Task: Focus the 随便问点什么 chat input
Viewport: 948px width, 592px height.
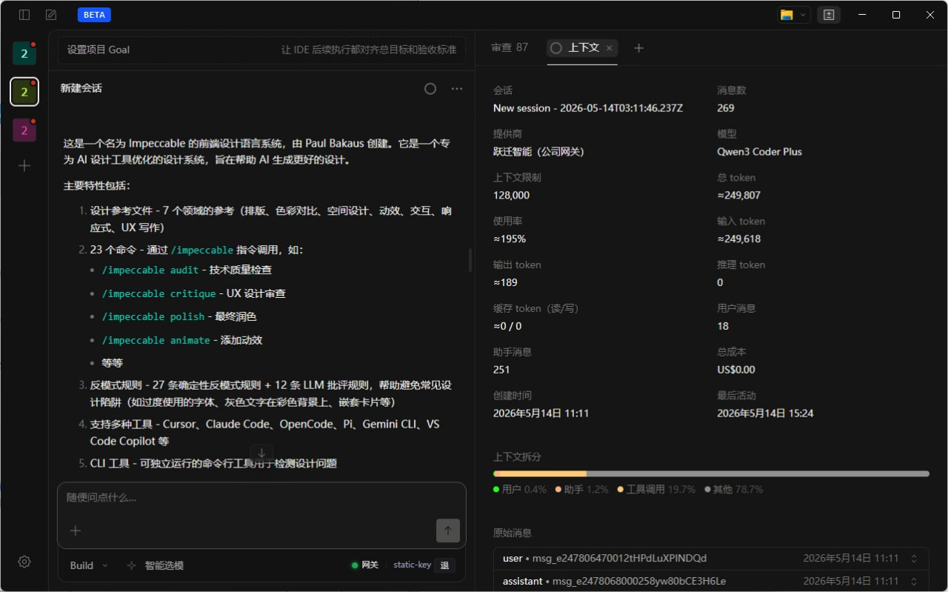Action: [x=261, y=498]
